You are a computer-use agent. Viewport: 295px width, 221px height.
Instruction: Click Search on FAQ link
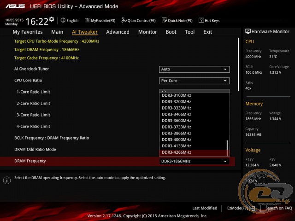pyautogui.click(x=278, y=208)
